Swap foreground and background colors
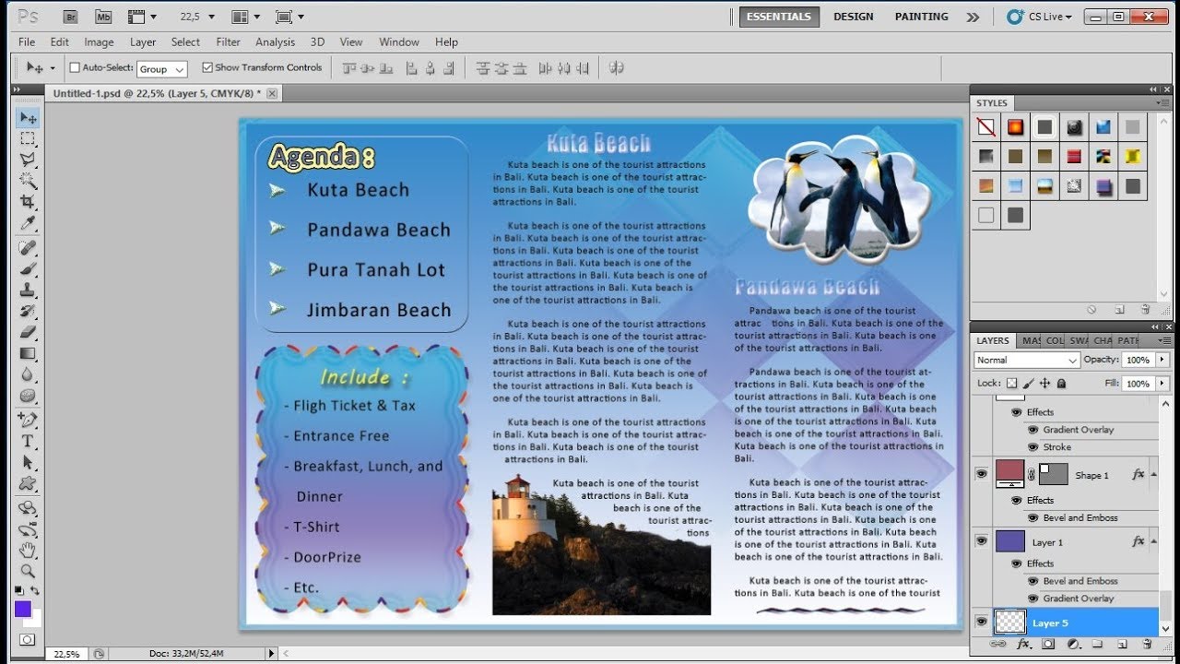 pyautogui.click(x=35, y=590)
